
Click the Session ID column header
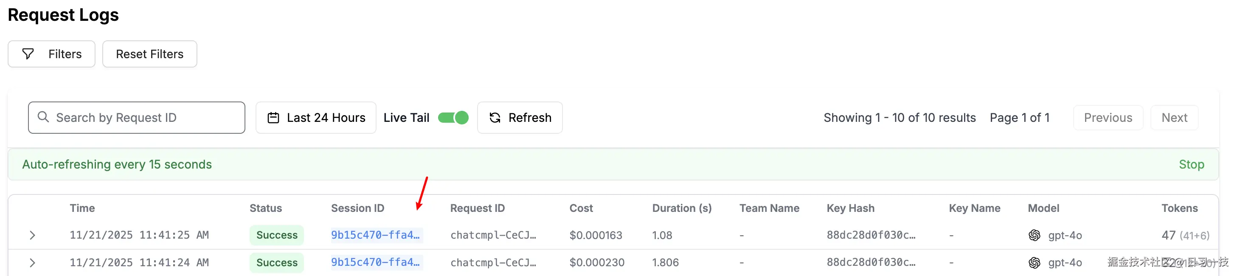357,208
